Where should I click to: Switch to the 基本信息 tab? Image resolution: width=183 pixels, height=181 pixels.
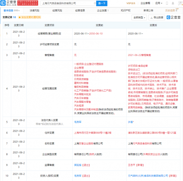(x=12, y=10)
